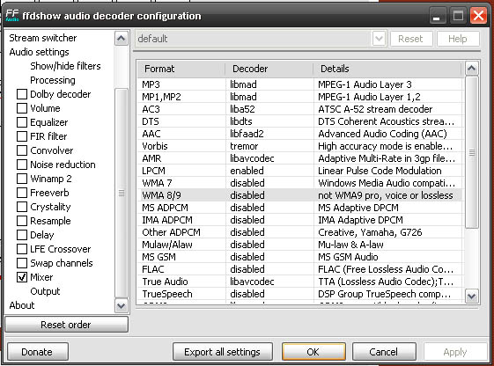Image resolution: width=494 pixels, height=366 pixels.
Task: Click the codec list scrollbar thumb
Action: tap(472, 151)
